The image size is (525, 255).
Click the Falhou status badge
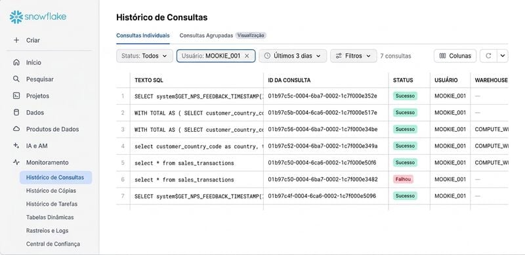click(403, 180)
